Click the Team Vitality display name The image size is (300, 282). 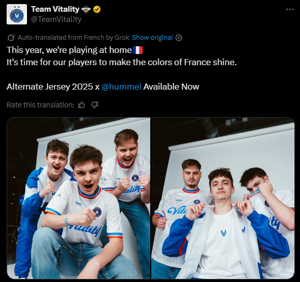coord(55,9)
